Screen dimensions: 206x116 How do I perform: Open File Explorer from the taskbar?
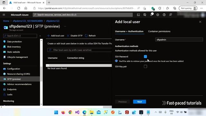[91, 112]
